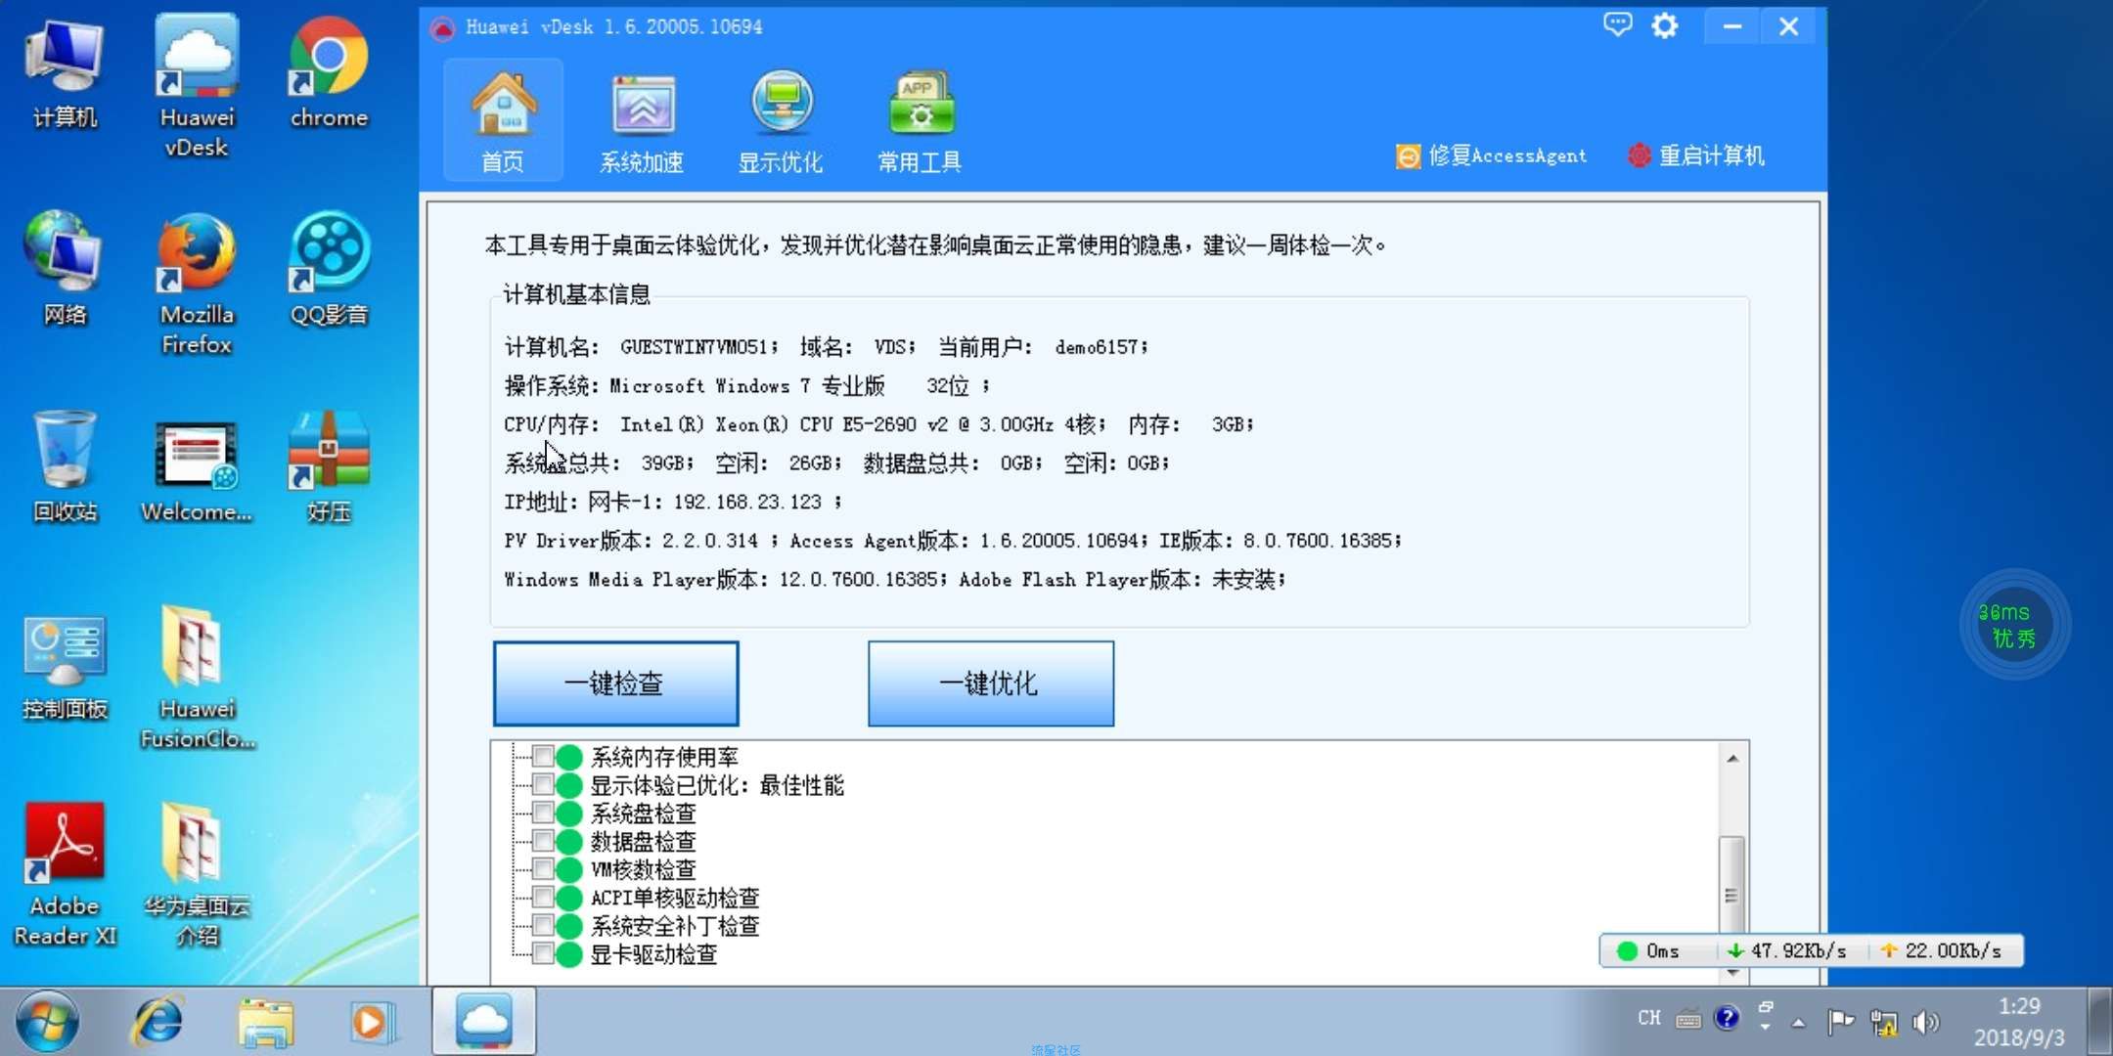Check the 显卡驱动检查 checkbox

[x=543, y=953]
